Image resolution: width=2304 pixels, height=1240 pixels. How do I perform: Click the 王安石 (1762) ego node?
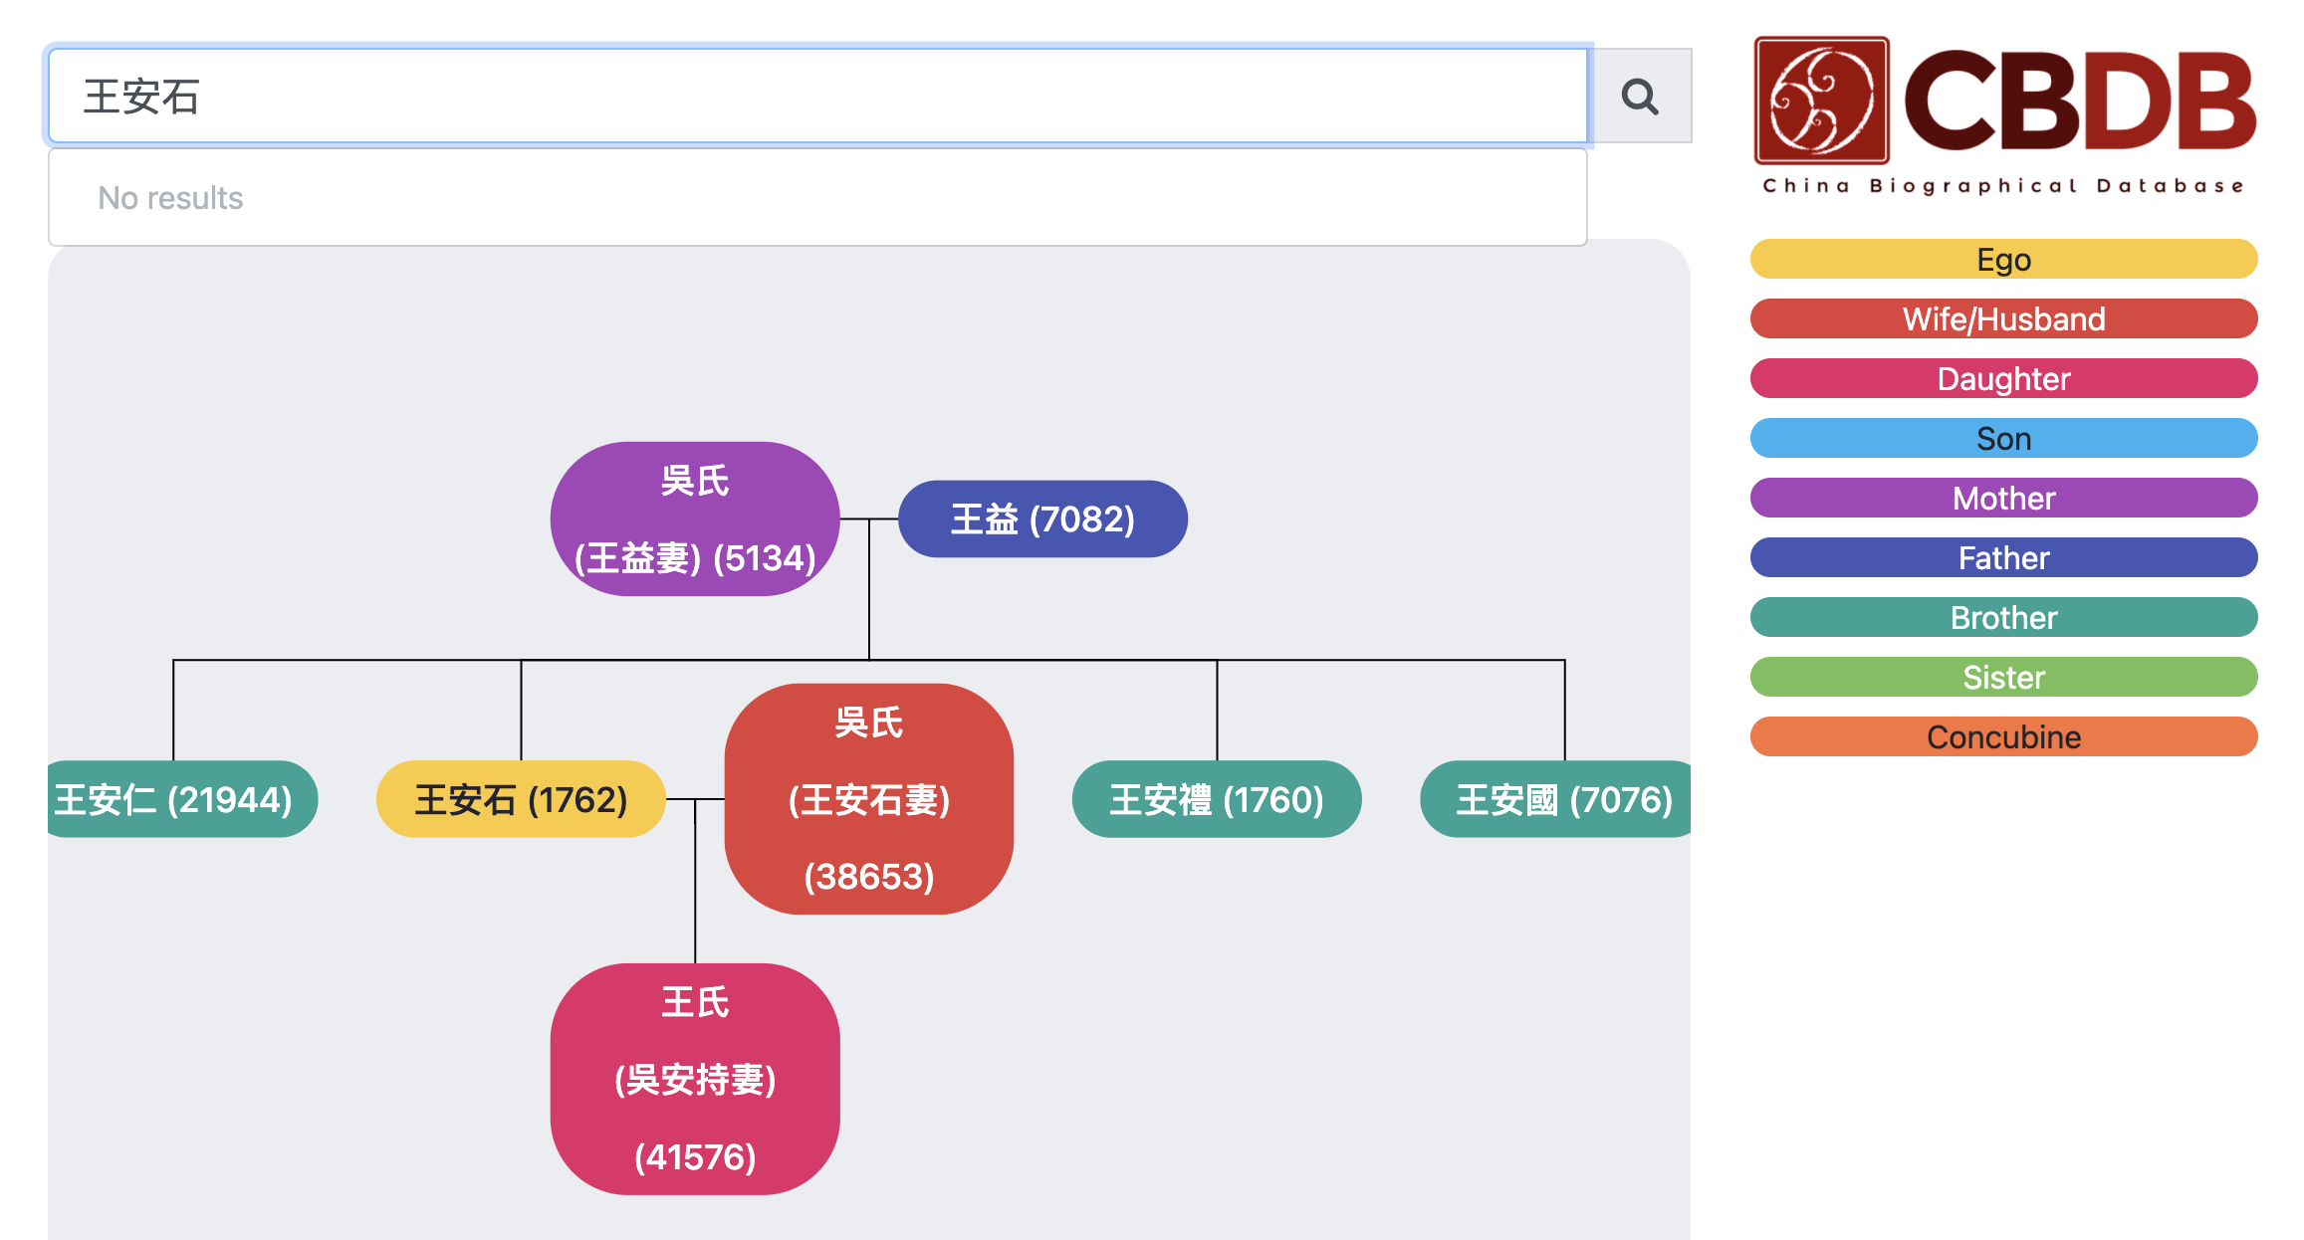click(x=521, y=799)
